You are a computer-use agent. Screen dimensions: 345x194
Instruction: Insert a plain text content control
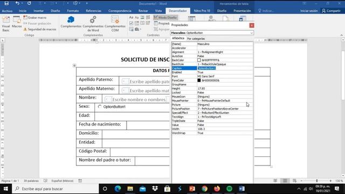click(136, 17)
